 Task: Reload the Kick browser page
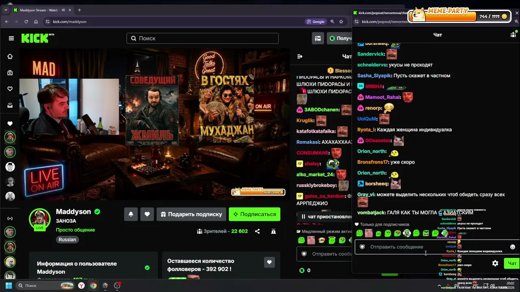pos(26,21)
